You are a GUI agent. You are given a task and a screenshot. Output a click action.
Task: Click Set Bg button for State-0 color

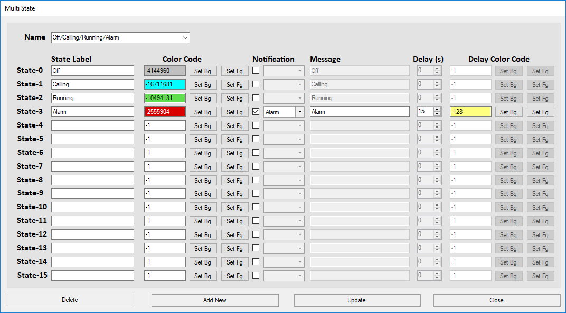click(203, 71)
